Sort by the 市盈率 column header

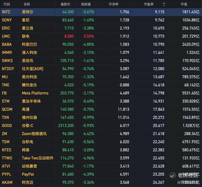click(149, 4)
